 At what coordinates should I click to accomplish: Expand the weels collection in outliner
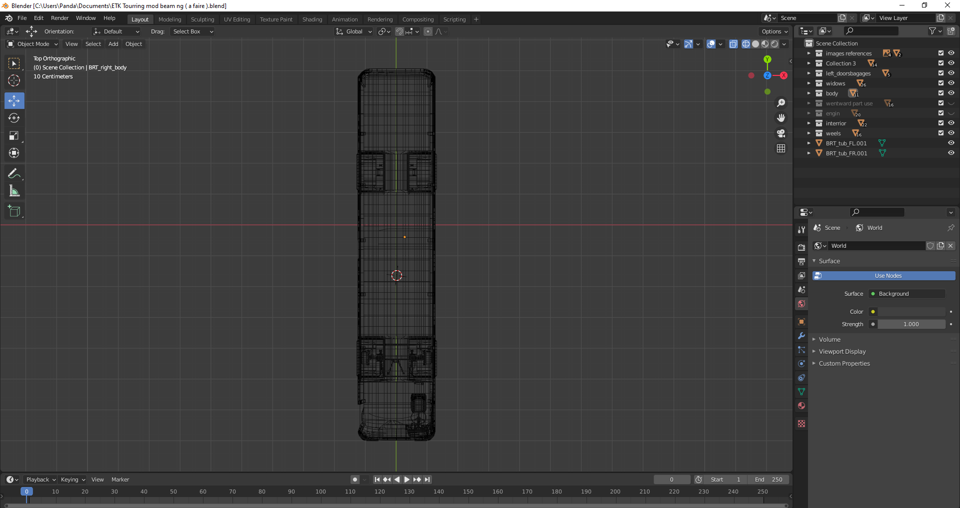click(x=808, y=133)
